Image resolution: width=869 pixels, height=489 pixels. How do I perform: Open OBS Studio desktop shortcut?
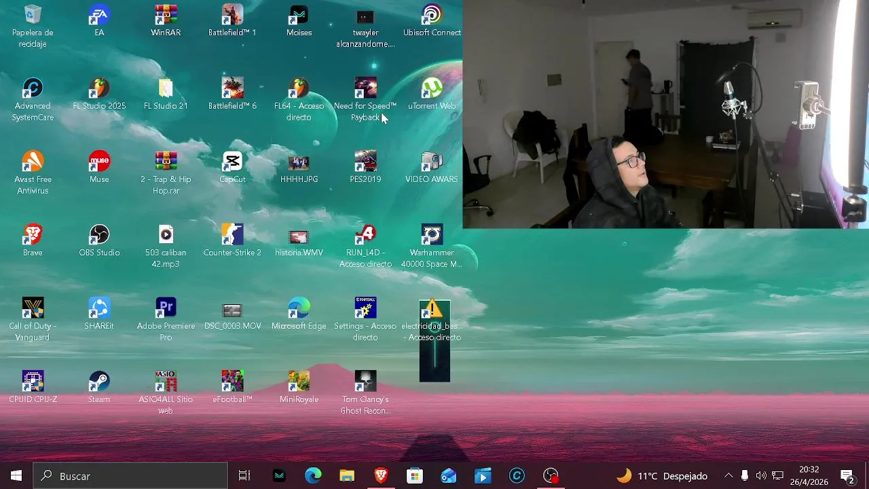pyautogui.click(x=99, y=240)
